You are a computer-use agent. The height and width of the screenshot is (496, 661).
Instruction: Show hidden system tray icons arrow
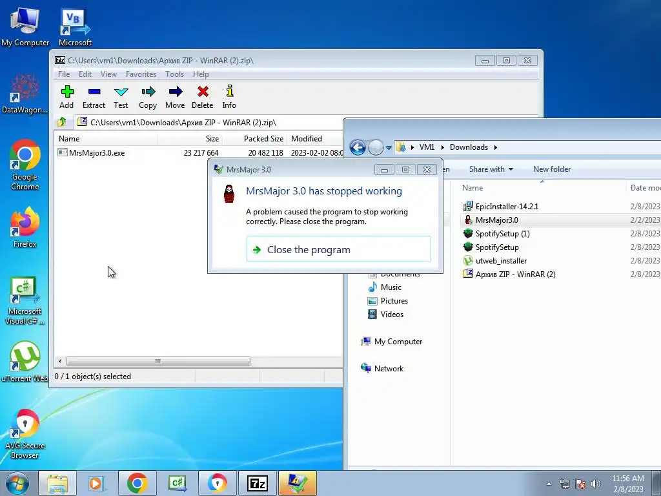pyautogui.click(x=549, y=484)
